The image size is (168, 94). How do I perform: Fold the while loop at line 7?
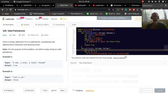click(x=75, y=40)
